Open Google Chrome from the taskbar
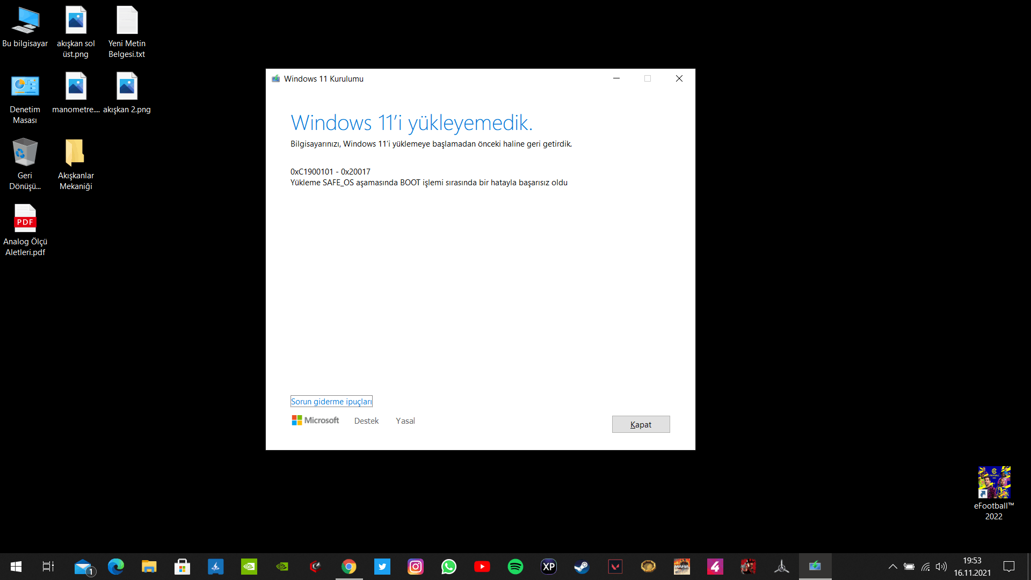The height and width of the screenshot is (580, 1031). tap(349, 567)
